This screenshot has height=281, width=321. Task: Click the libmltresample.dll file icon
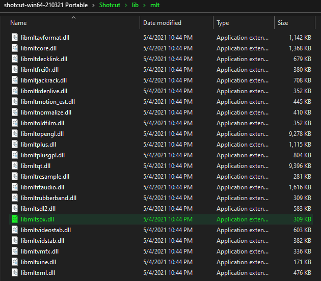[x=15, y=177]
